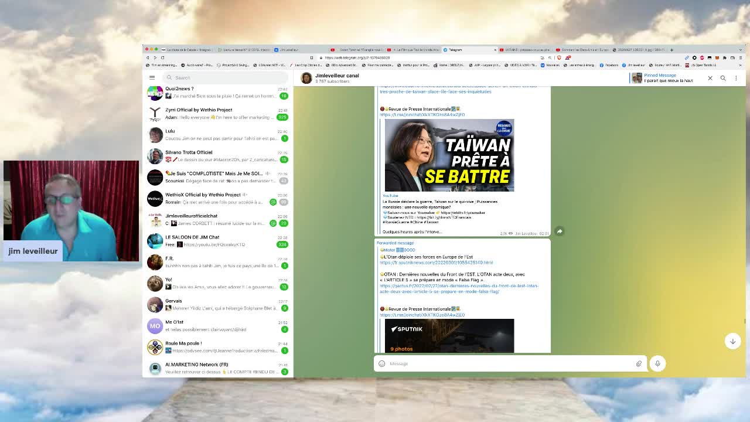Screen dimensions: 750x422
Task: Expand the browser tab search chevron
Action: [x=741, y=50]
